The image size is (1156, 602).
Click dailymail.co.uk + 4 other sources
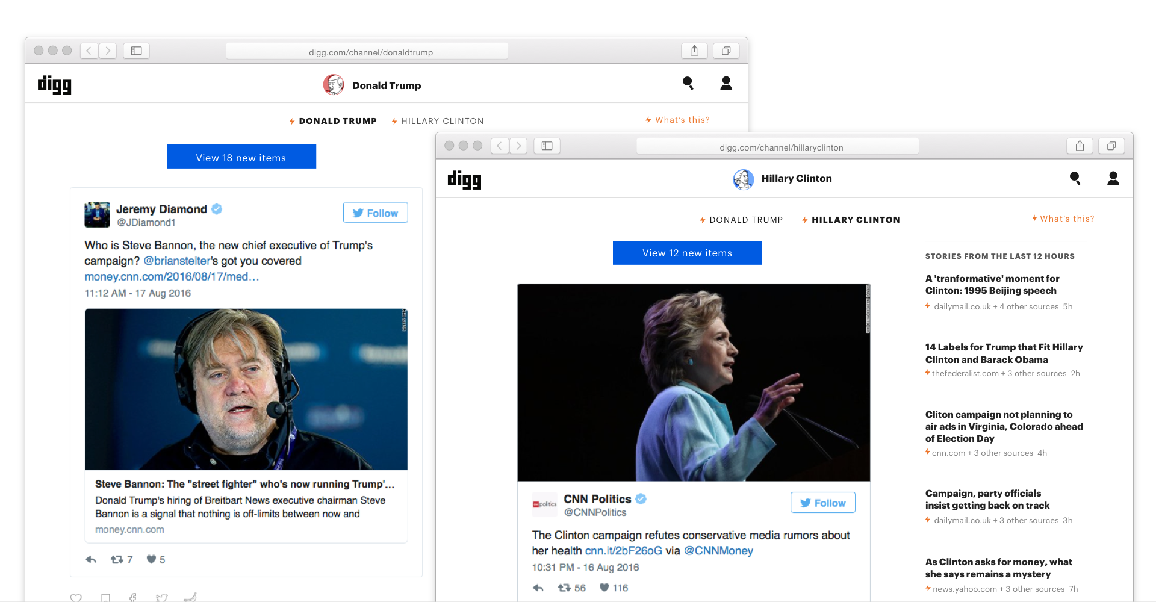coord(996,306)
